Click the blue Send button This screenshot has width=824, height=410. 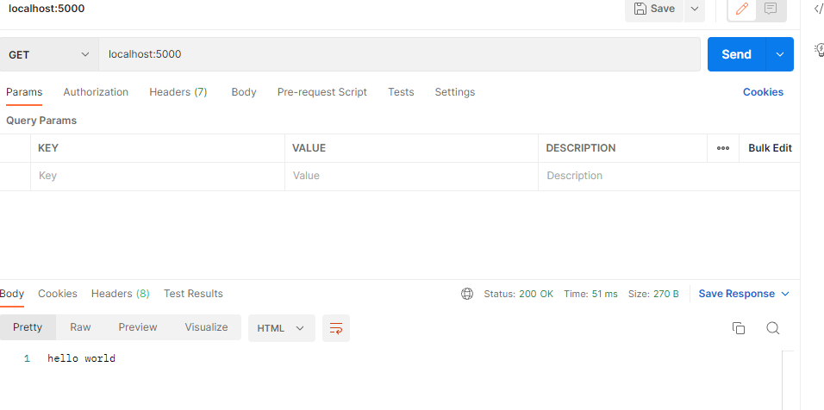[x=736, y=54]
